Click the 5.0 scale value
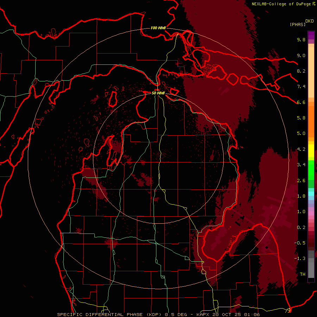The width and height of the screenshot is (317, 317). [x=301, y=133]
